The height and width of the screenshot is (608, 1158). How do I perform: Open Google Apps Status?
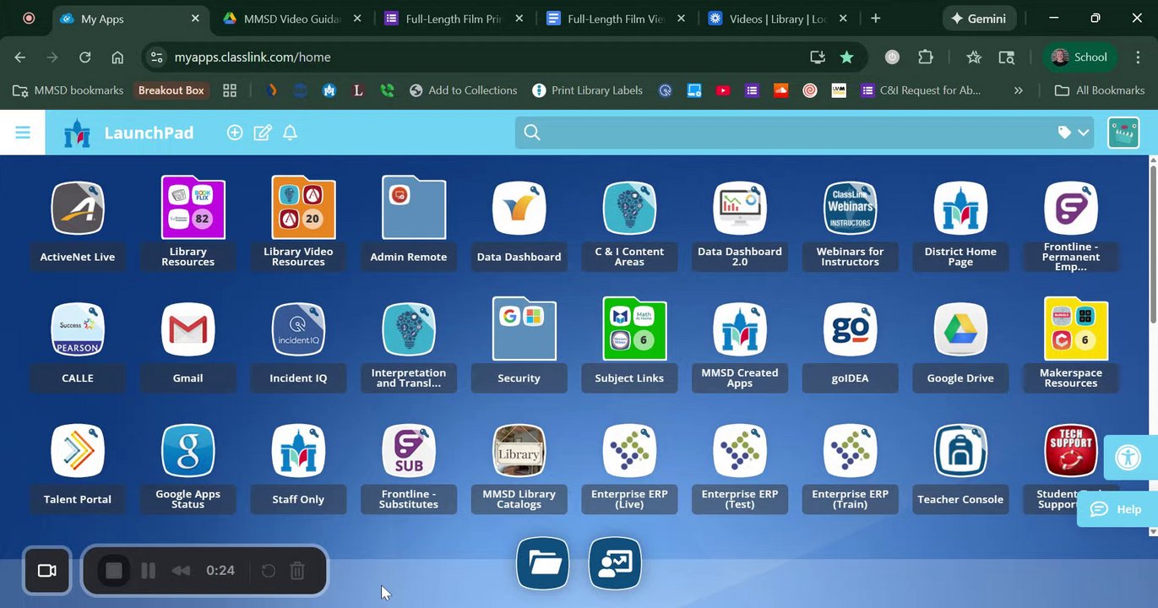click(188, 451)
